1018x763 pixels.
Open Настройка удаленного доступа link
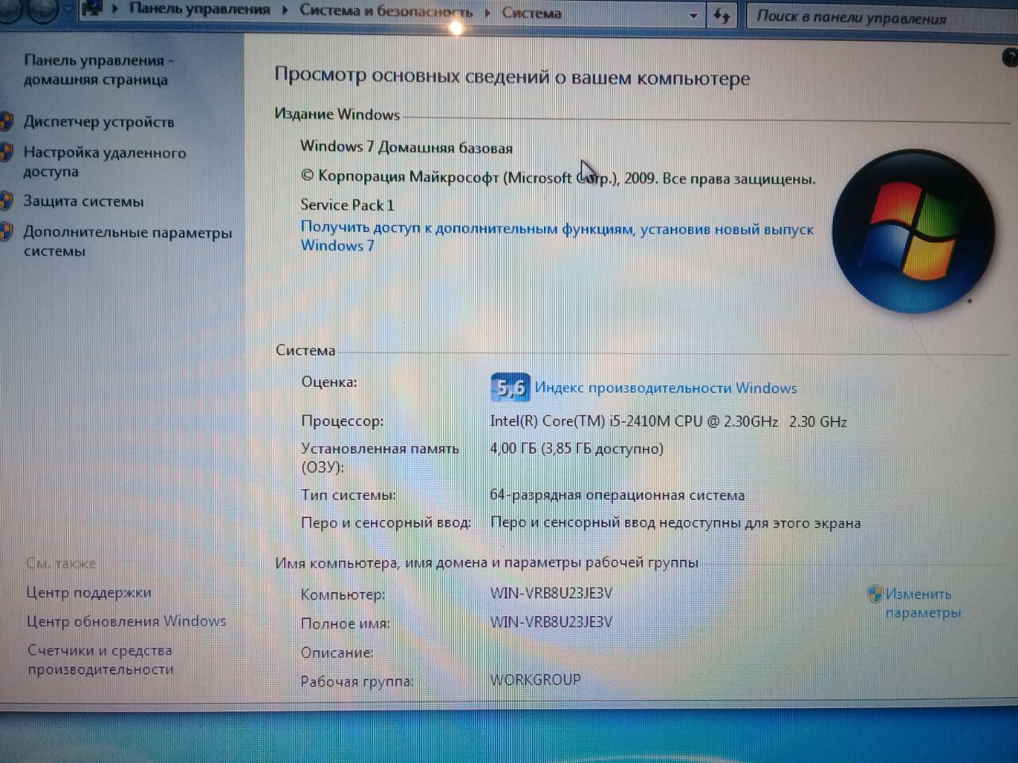coord(104,161)
